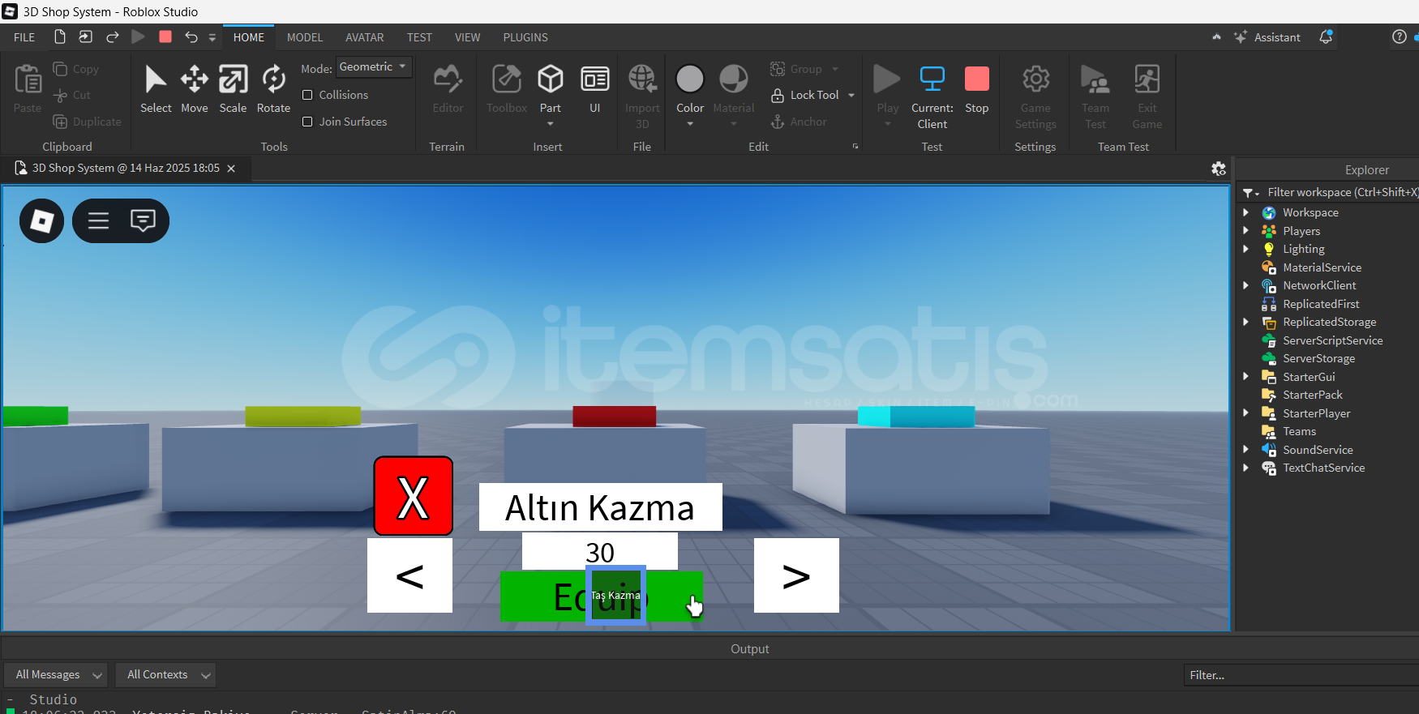Toggle the Join Surfaces checkbox
This screenshot has width=1419, height=714.
point(307,122)
